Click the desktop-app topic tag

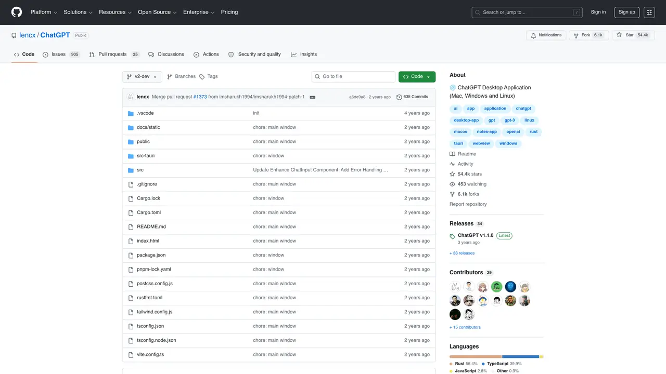click(466, 121)
